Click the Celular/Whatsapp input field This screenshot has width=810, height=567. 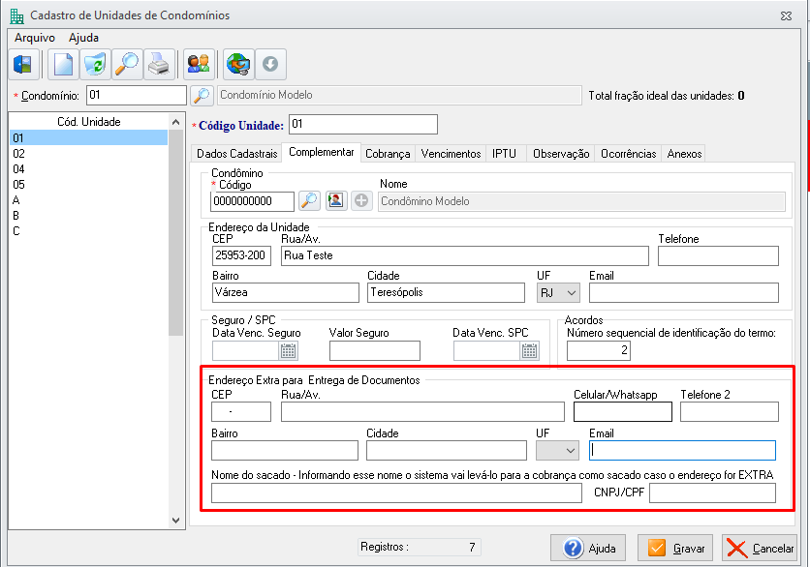623,412
